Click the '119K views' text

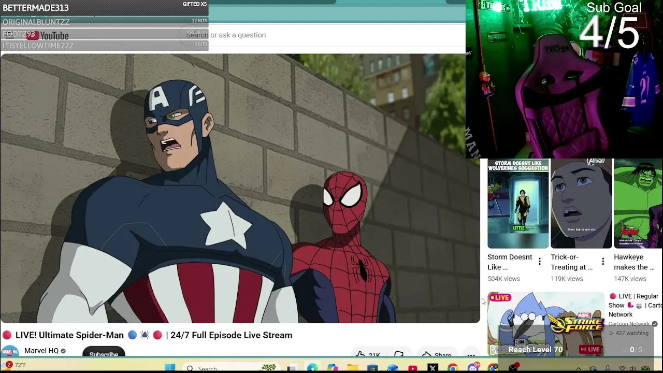pyautogui.click(x=567, y=279)
